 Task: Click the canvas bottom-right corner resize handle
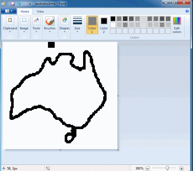point(118,150)
